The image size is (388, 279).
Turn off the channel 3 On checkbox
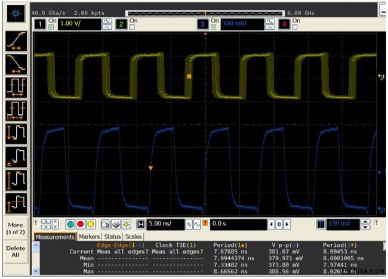(x=213, y=27)
